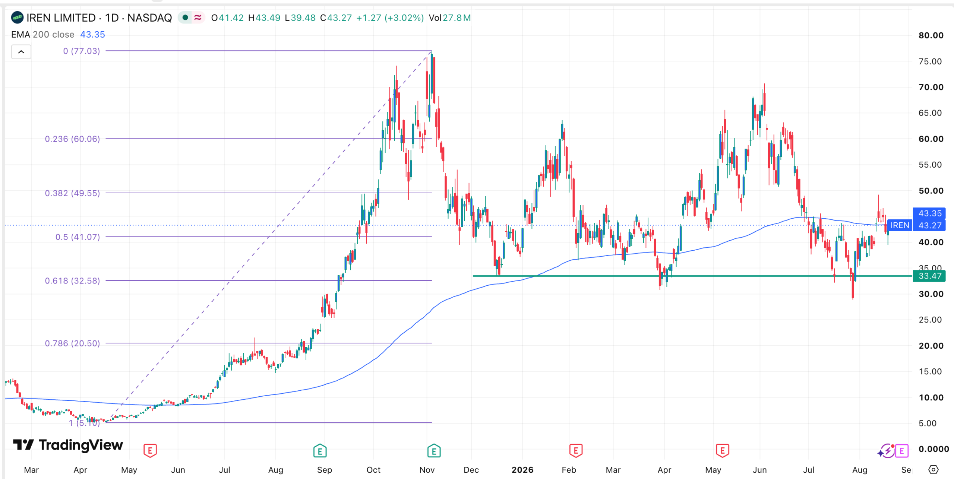Click the blue 43.35 EMA legend value

click(92, 34)
